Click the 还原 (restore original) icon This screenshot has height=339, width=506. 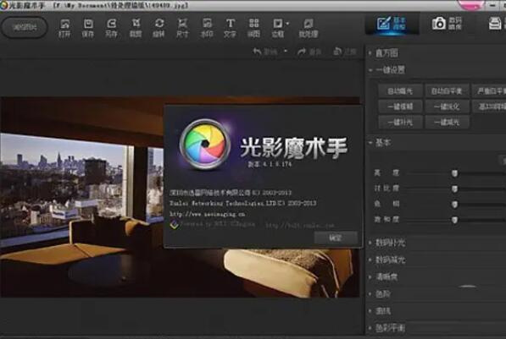pos(337,52)
